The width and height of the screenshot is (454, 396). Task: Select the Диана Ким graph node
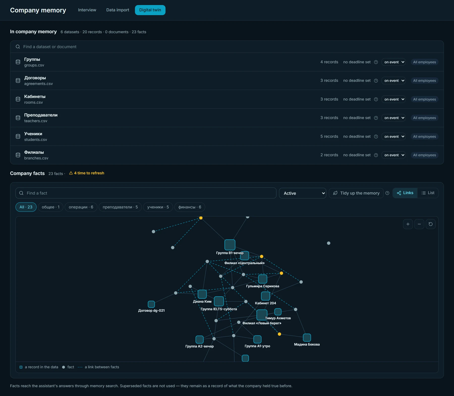tap(202, 294)
